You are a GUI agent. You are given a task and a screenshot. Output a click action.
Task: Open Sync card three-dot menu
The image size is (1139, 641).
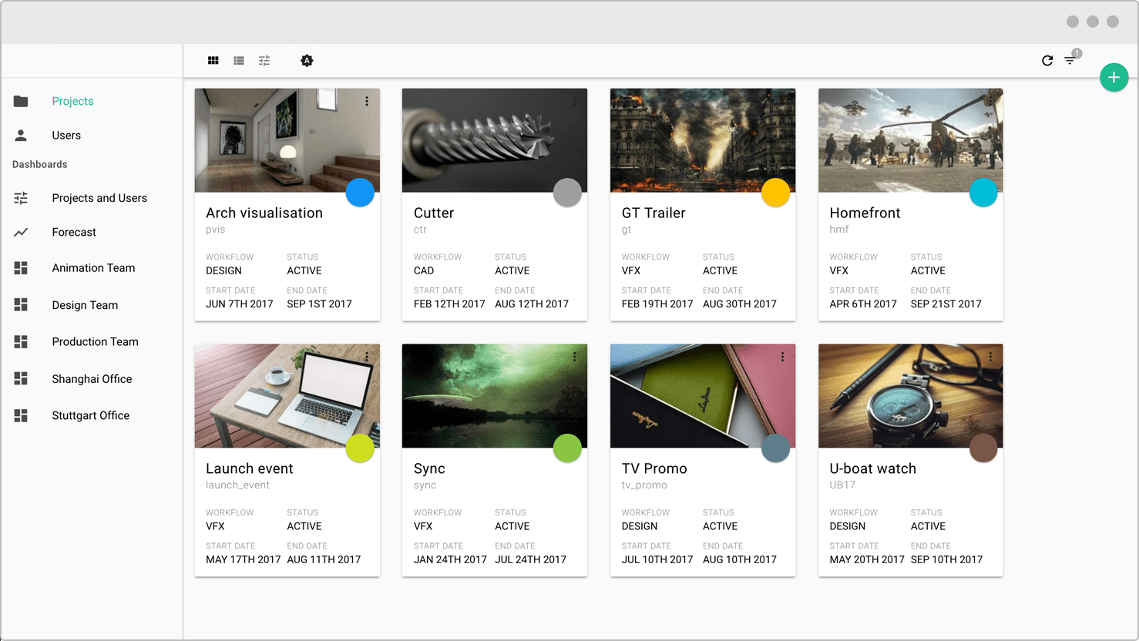(575, 357)
